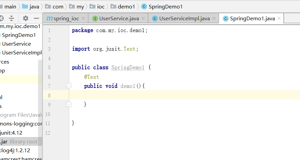Viewport: 300px width, 160px height.
Task: Click the Test import on line 3
Action: coord(129,49)
